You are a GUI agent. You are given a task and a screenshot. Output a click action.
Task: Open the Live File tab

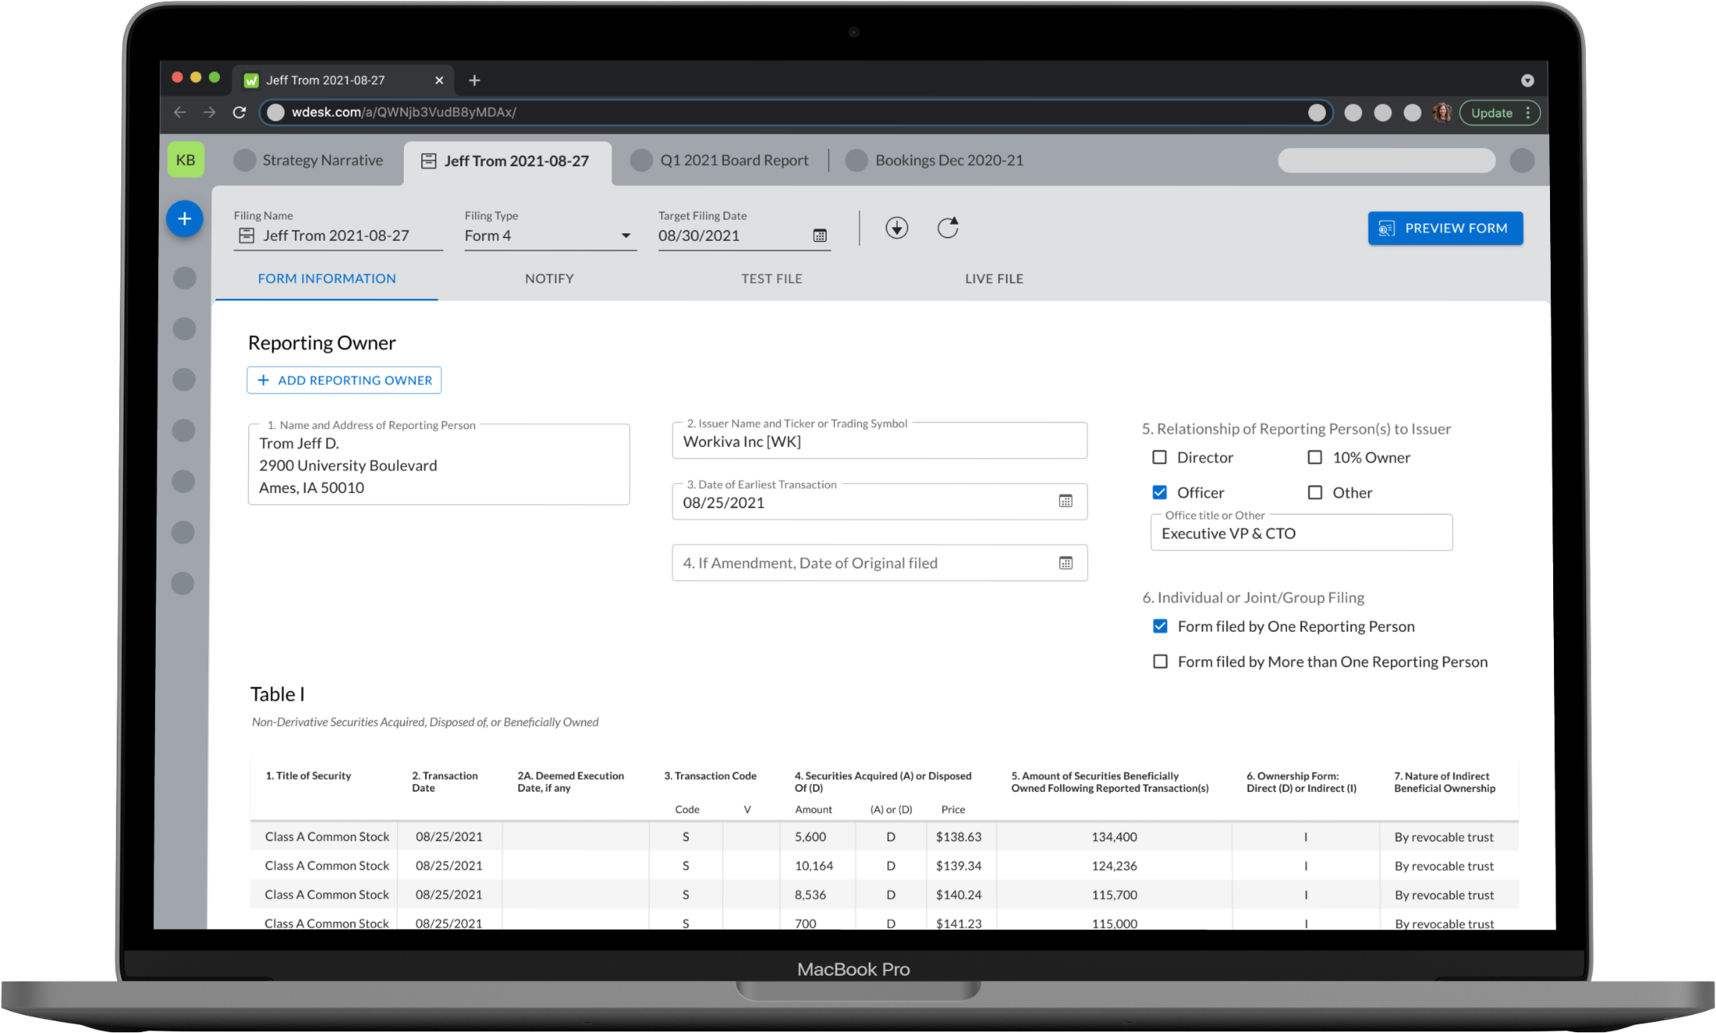click(993, 279)
